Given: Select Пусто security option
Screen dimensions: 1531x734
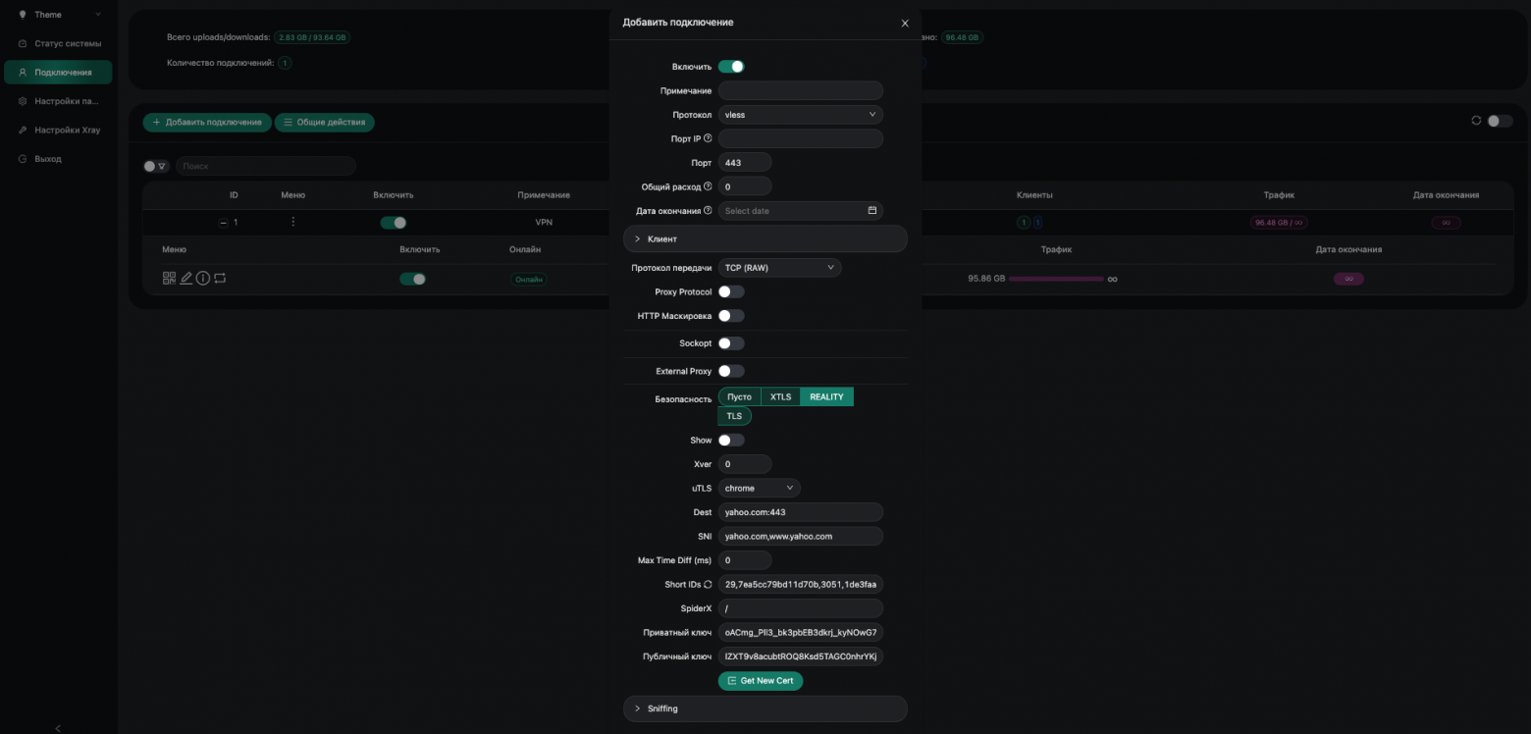Looking at the screenshot, I should pyautogui.click(x=739, y=396).
